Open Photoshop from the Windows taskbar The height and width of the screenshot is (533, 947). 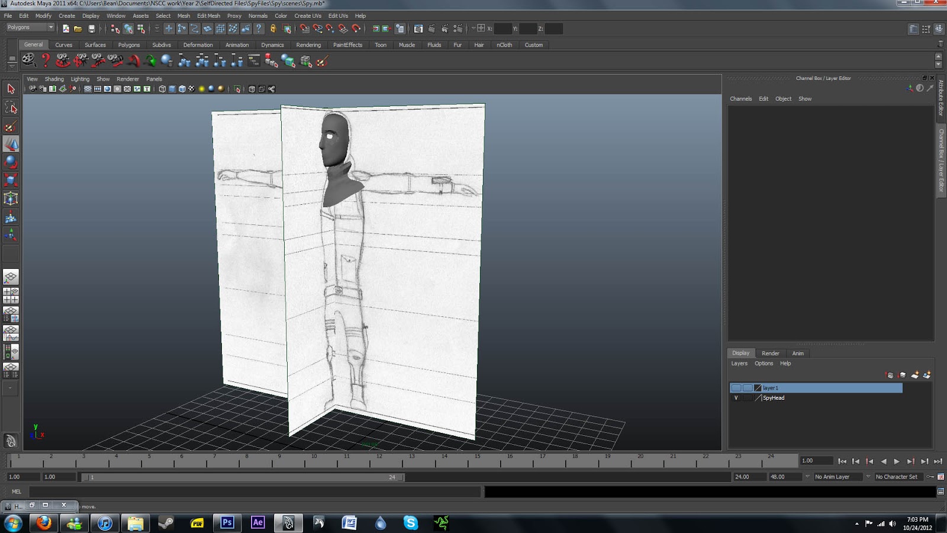point(227,523)
